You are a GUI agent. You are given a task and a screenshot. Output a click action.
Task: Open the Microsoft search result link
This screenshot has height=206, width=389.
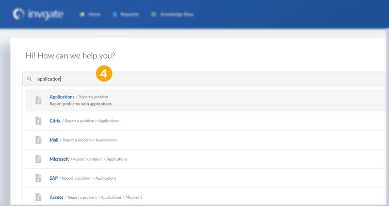tap(59, 159)
